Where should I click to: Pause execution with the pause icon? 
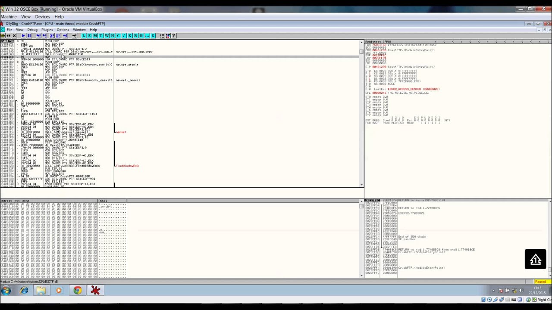pyautogui.click(x=29, y=36)
